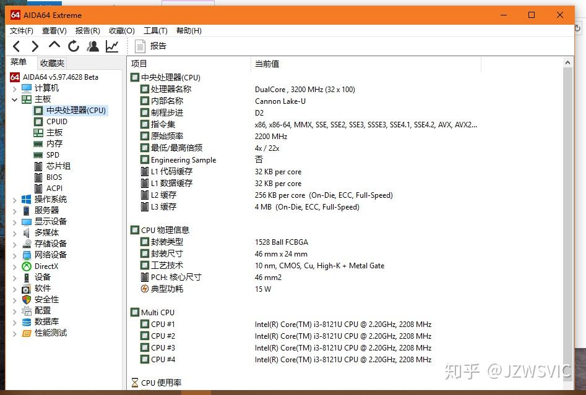Image resolution: width=586 pixels, height=395 pixels.
Task: Open the 文件(F) menu
Action: (20, 30)
